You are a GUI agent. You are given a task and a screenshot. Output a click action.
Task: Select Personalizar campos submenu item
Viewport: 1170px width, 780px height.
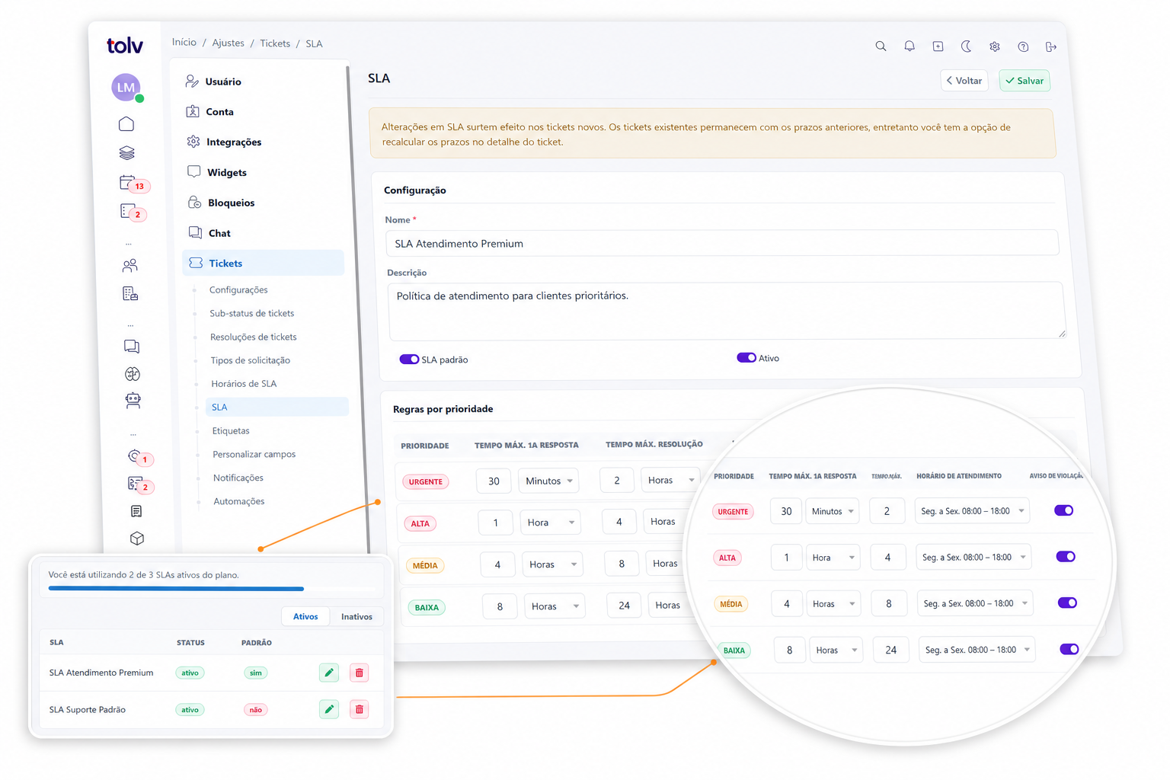254,454
